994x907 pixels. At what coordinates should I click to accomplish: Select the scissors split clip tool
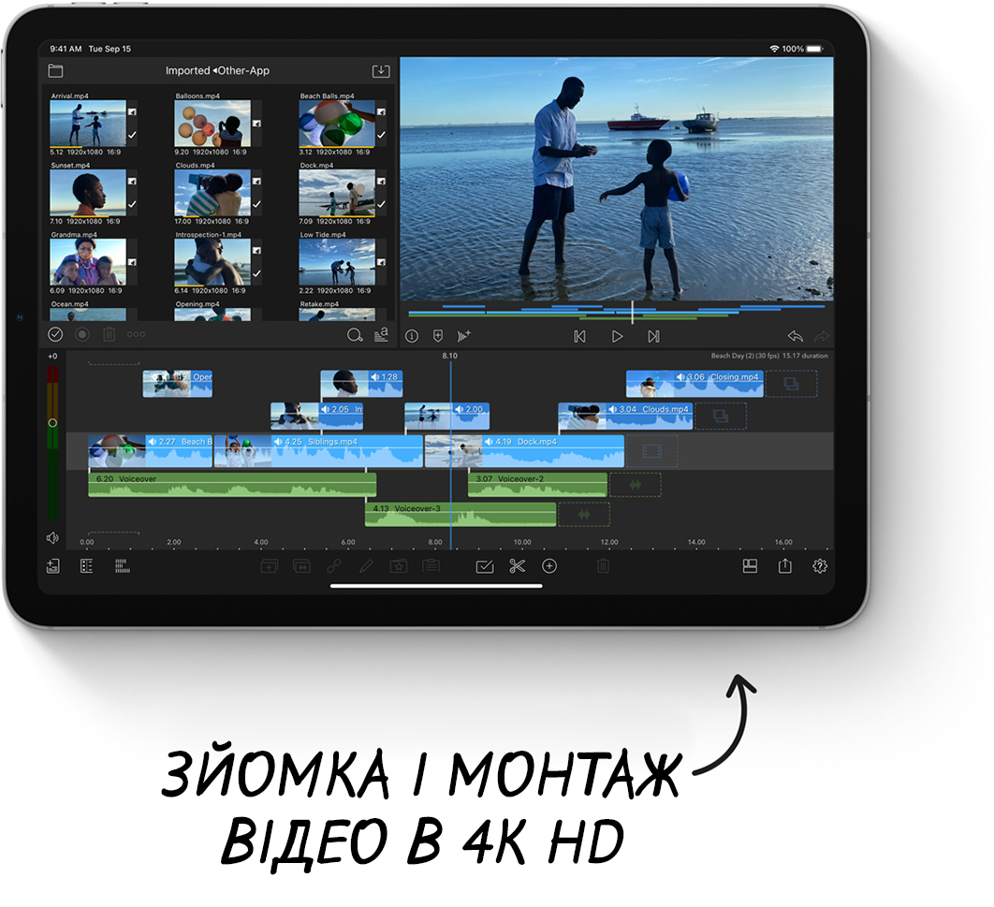point(517,566)
